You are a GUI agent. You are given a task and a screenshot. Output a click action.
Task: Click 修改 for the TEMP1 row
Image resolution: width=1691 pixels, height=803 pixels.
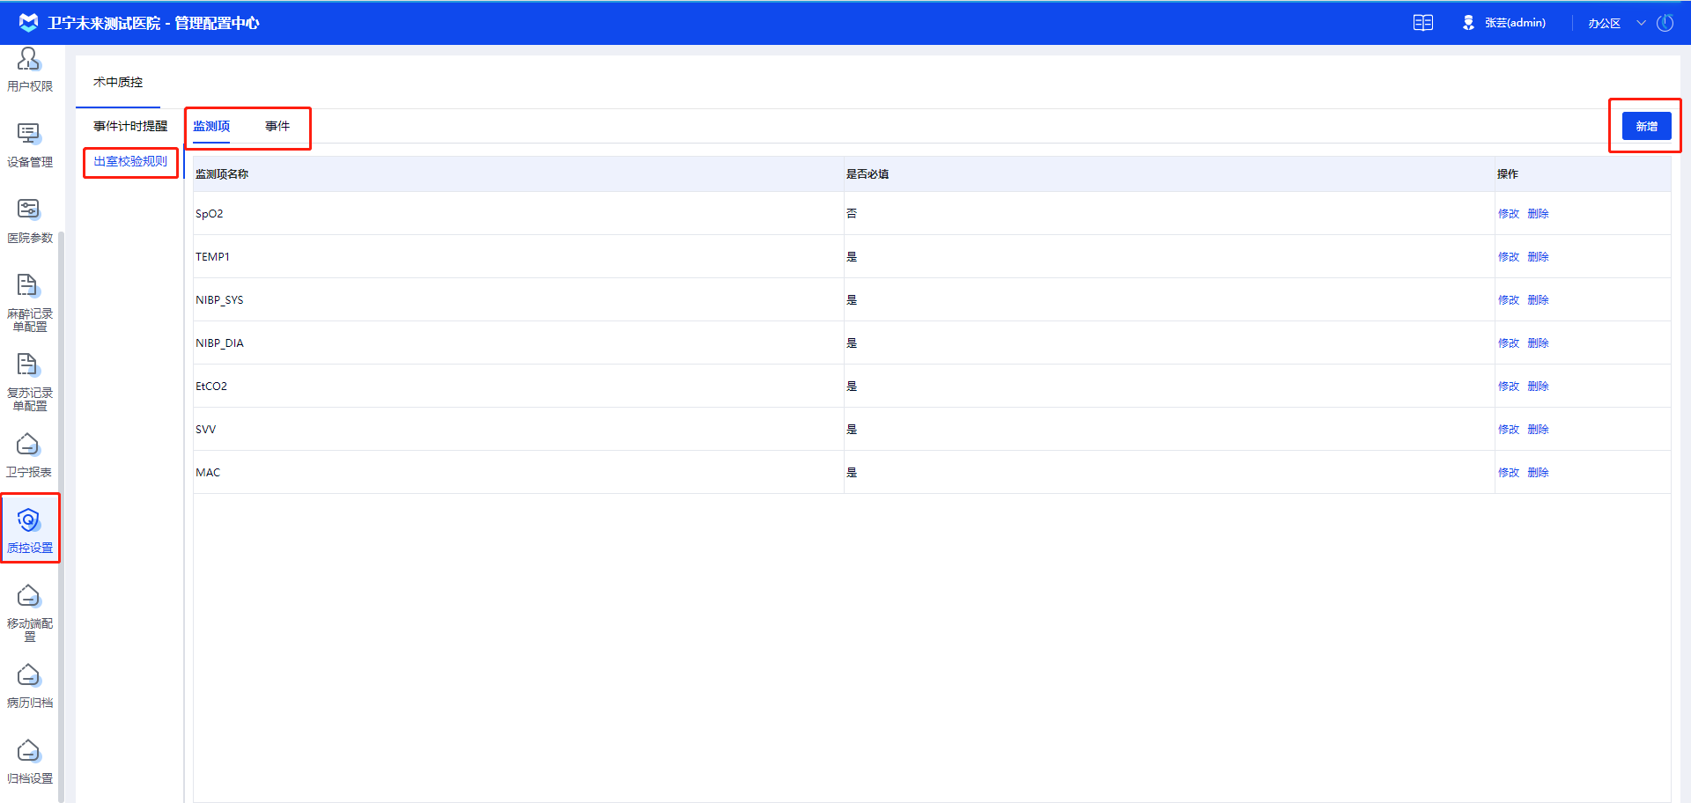(x=1509, y=256)
